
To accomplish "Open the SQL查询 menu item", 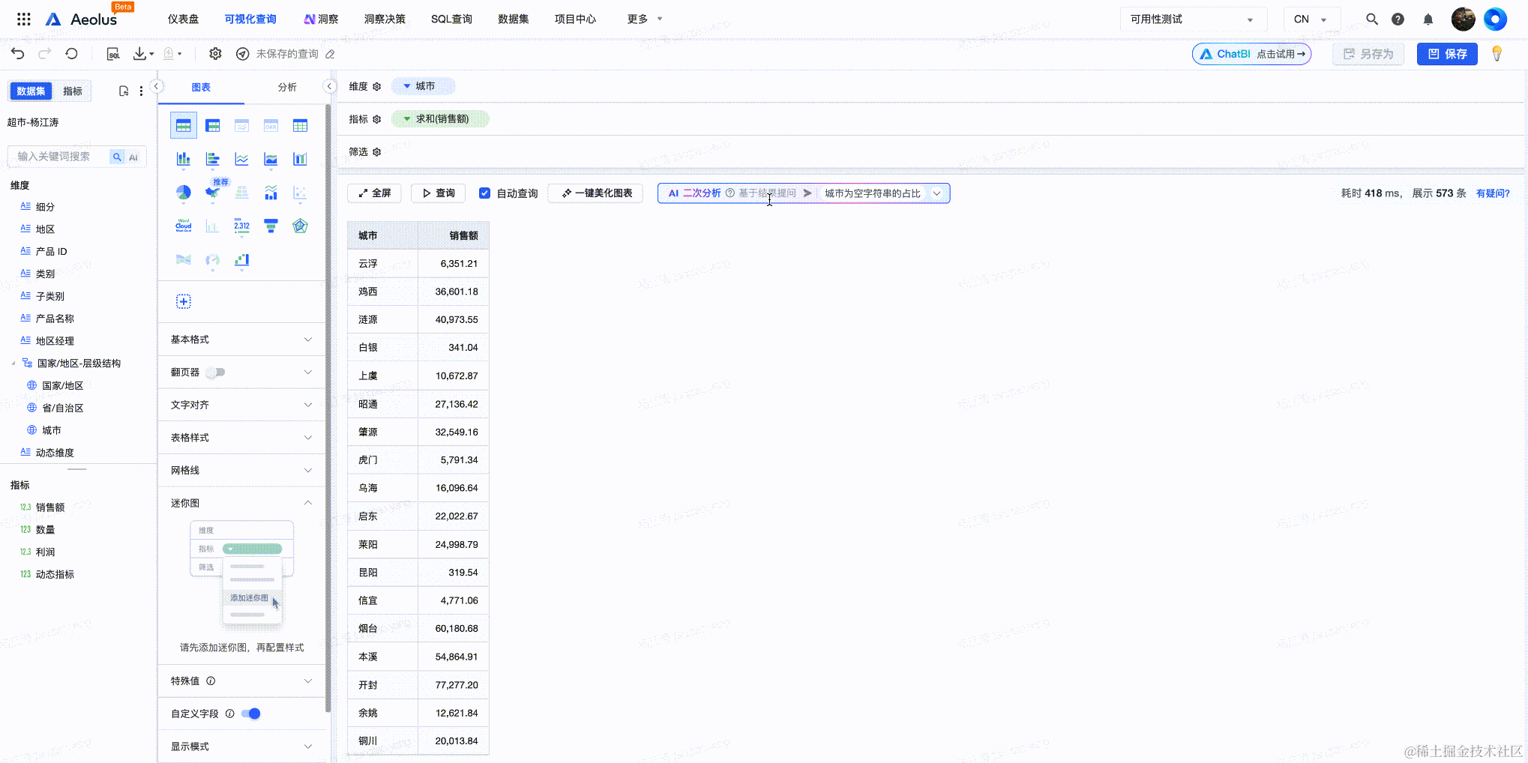I will tap(451, 19).
